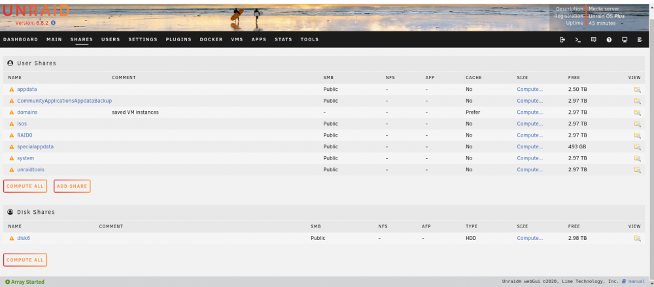This screenshot has height=287, width=654.
Task: Open the Tools menu
Action: click(x=309, y=40)
